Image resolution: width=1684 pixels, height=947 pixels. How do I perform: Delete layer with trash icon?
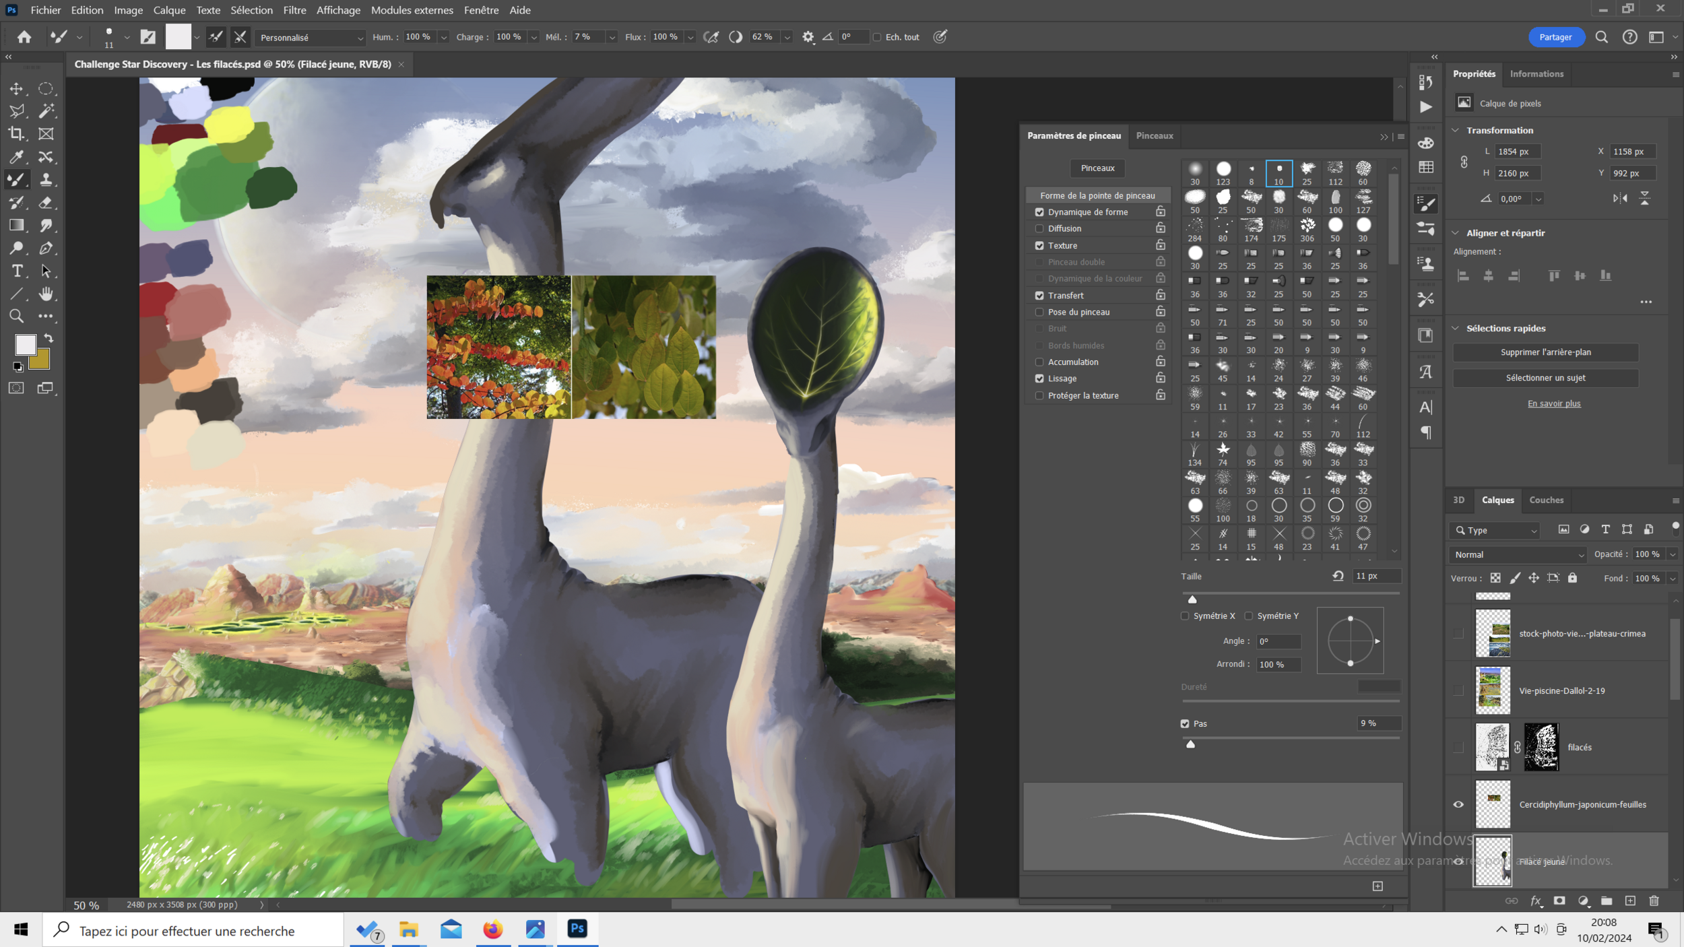coord(1654,901)
